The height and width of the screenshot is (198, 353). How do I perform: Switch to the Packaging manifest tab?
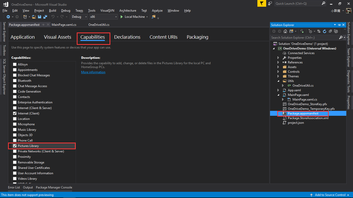[197, 37]
